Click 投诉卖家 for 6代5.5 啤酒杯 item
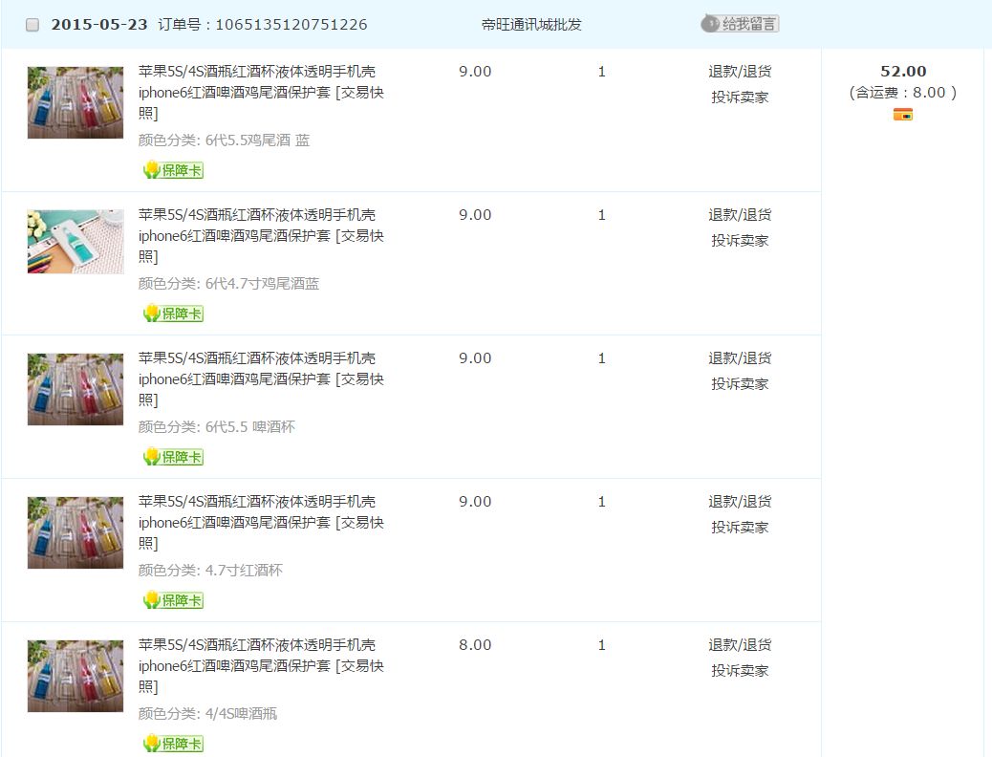The image size is (992, 757). [740, 384]
